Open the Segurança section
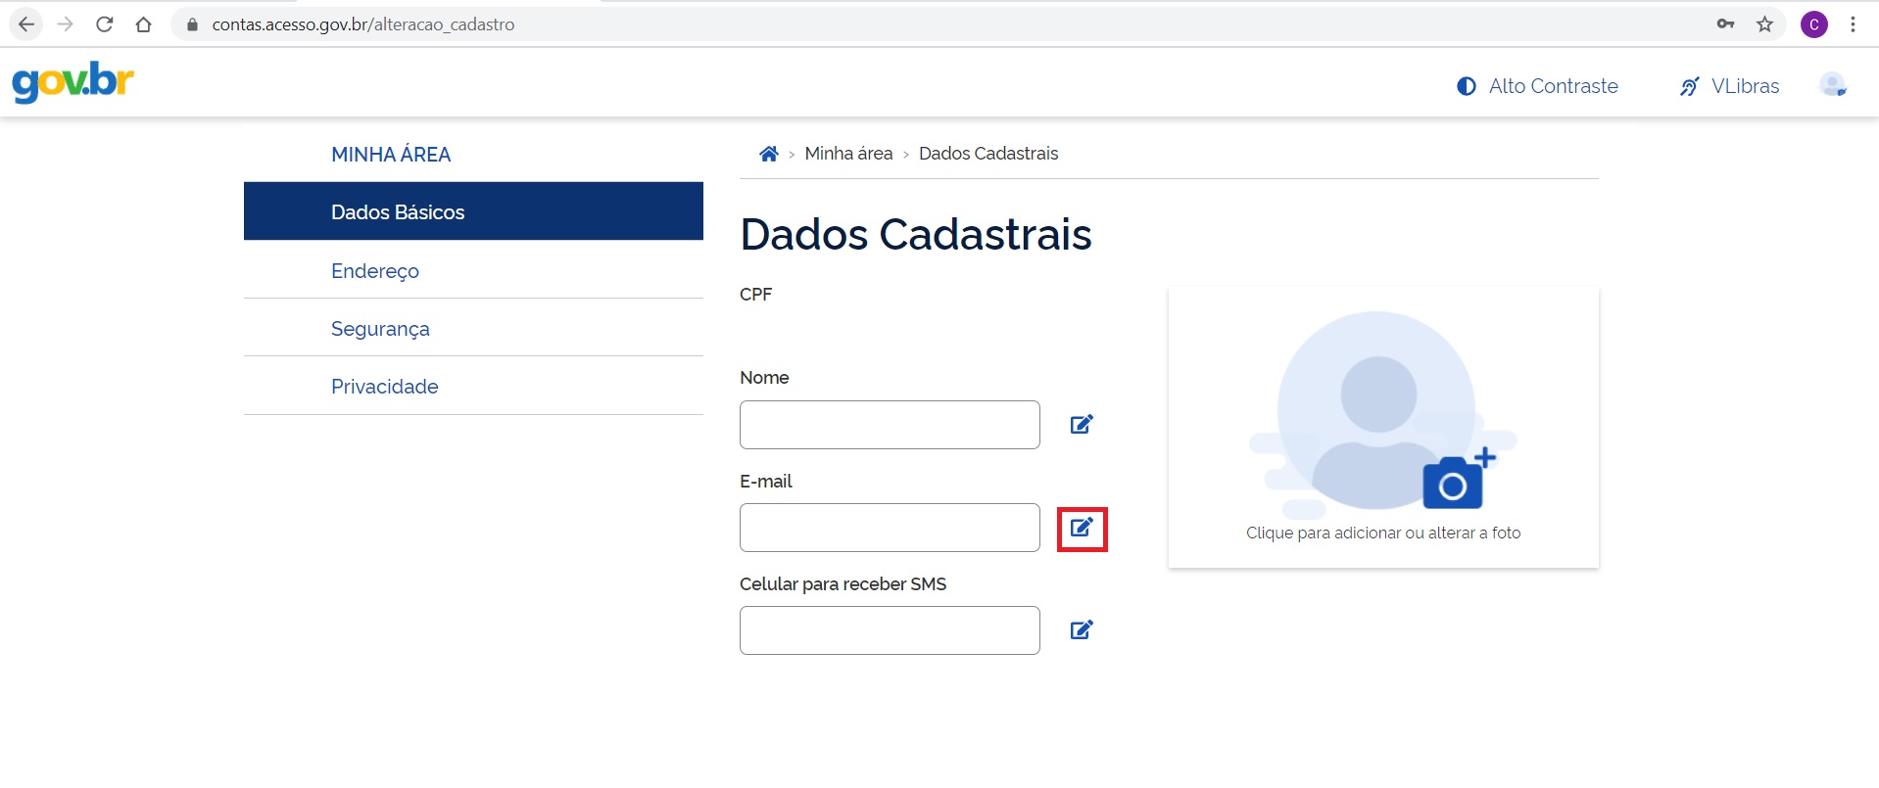This screenshot has height=788, width=1879. (380, 329)
